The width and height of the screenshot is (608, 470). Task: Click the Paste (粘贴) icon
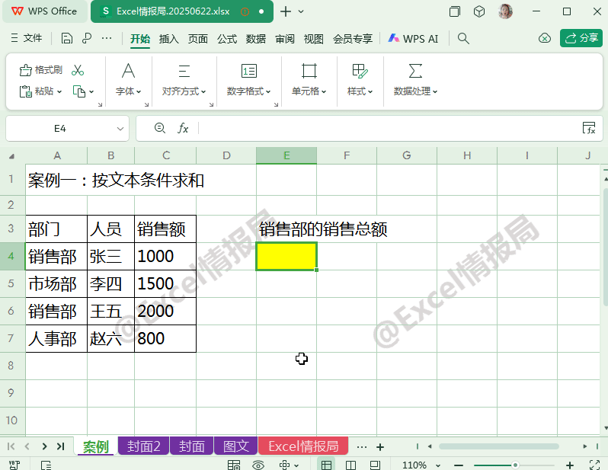tap(26, 91)
